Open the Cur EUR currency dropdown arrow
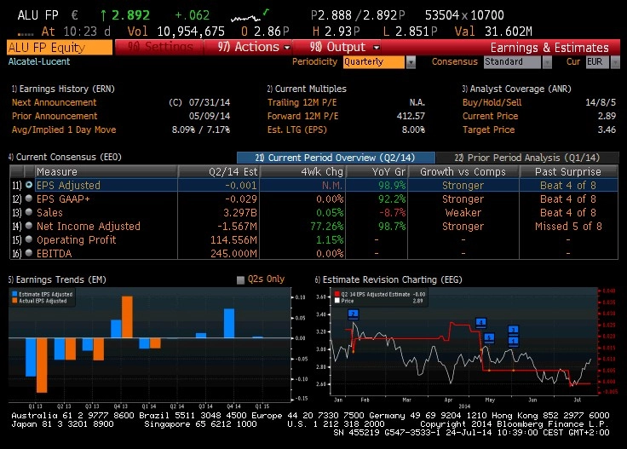The width and height of the screenshot is (627, 449). [615, 62]
